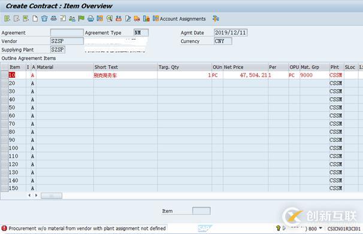Screen dimensions: 363x234
Task: Click the green flag toolbar icon
Action: (81, 19)
